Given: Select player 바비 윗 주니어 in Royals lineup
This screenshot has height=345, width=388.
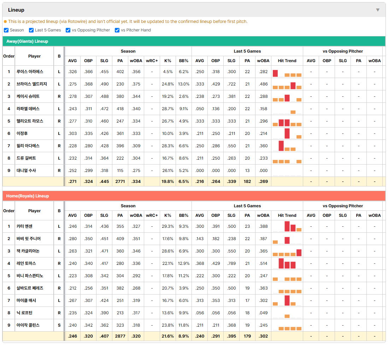Looking at the screenshot, I should [x=29, y=239].
